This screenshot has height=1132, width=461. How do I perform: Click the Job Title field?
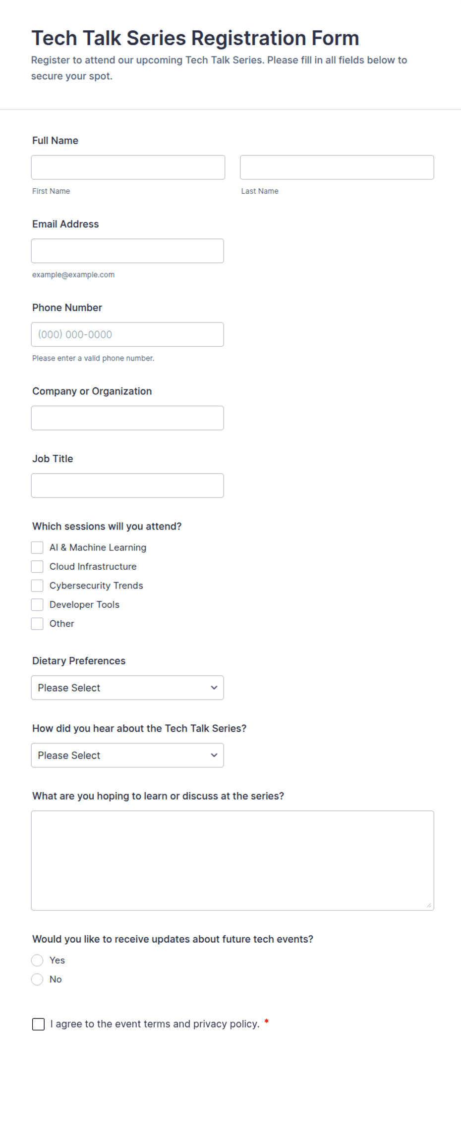pos(127,485)
